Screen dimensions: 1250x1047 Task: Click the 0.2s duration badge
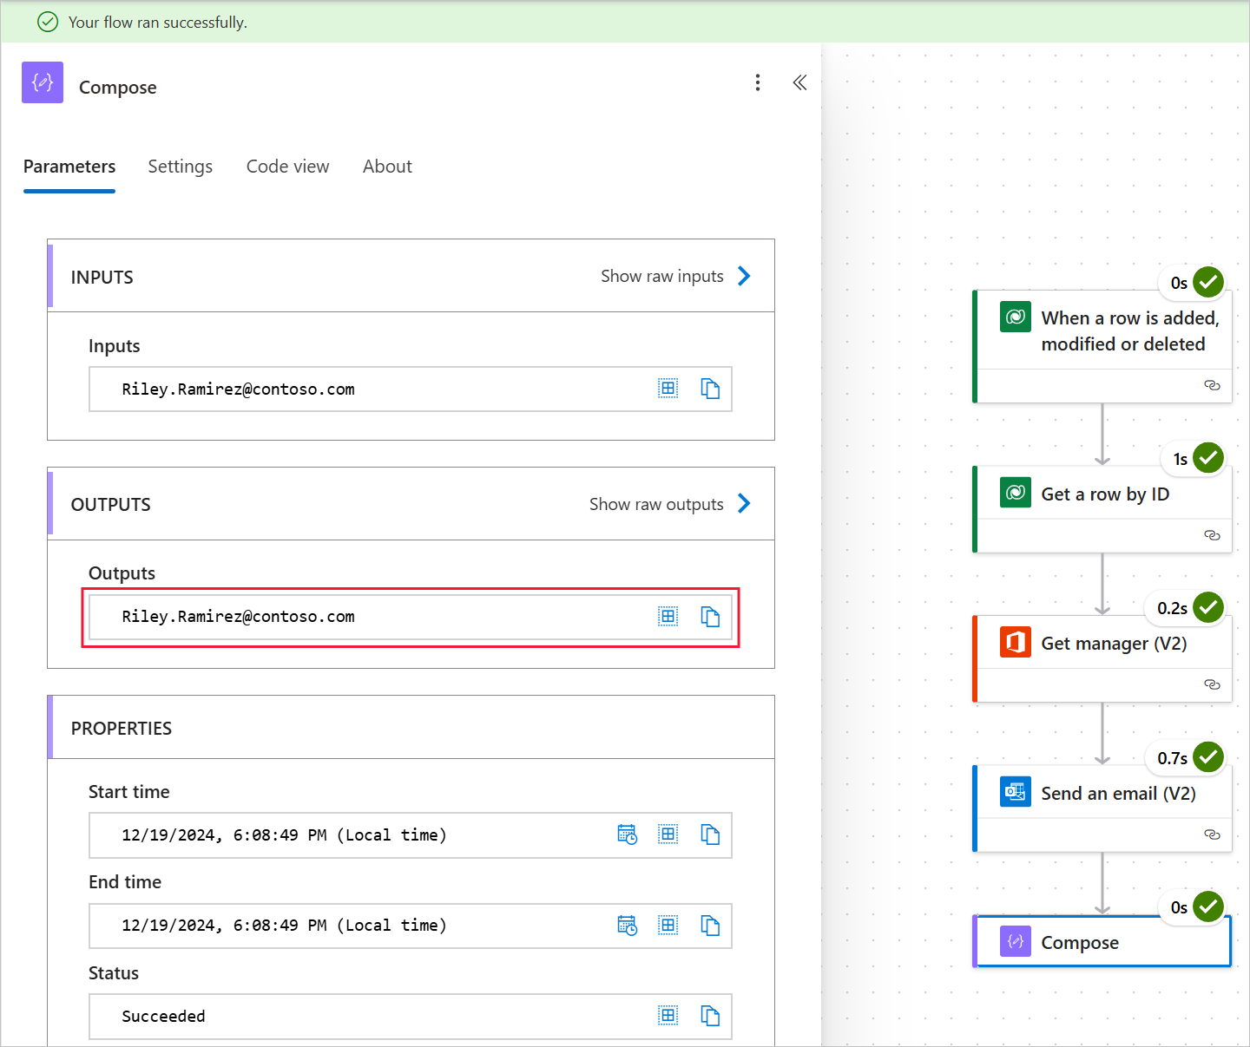[1172, 608]
